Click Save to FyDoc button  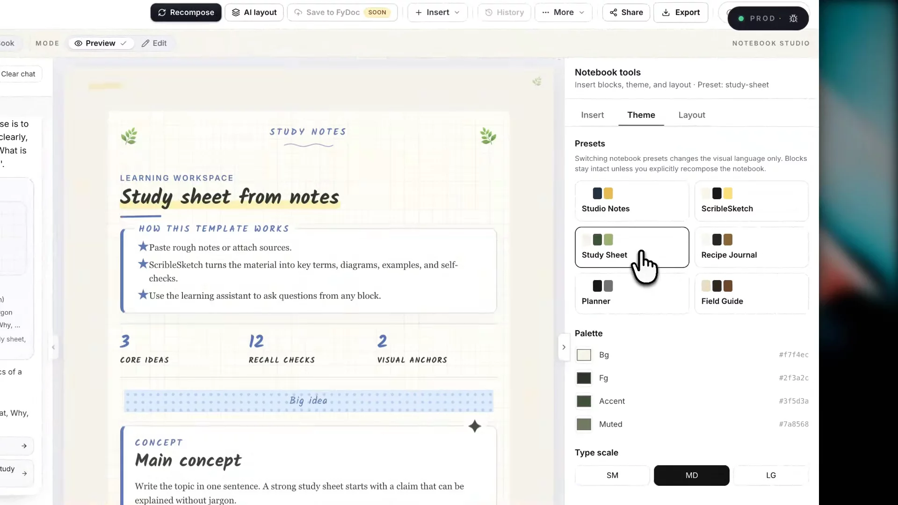coord(342,13)
